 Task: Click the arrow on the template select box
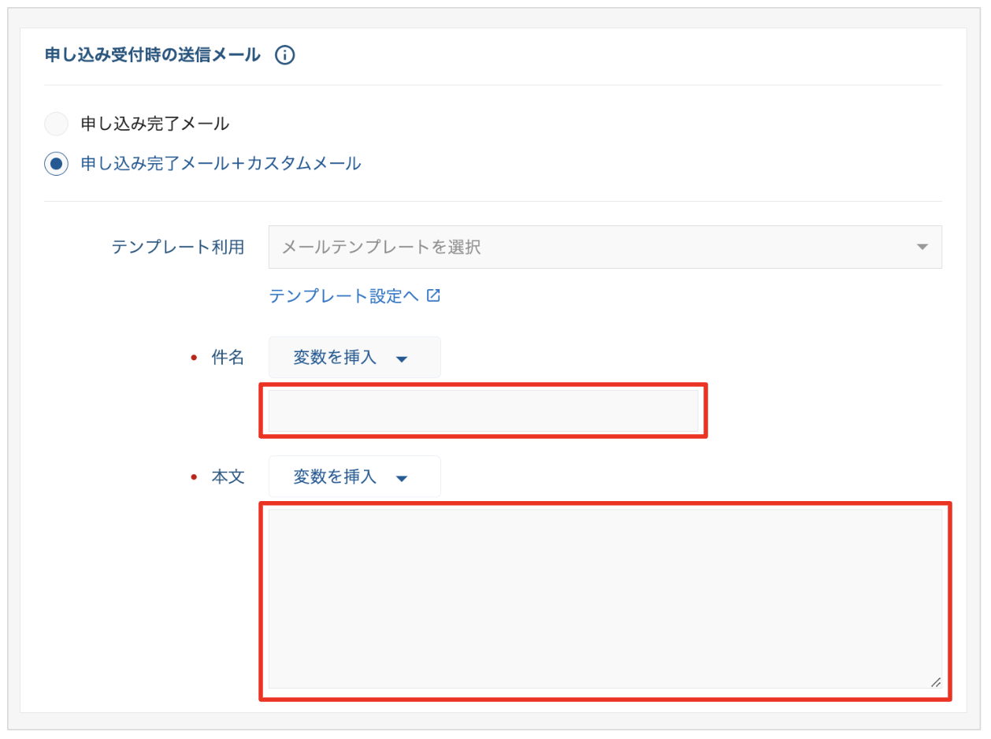coord(922,247)
